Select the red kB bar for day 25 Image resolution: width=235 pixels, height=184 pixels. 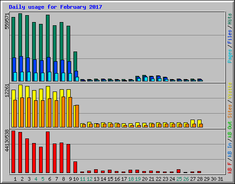point(179,171)
